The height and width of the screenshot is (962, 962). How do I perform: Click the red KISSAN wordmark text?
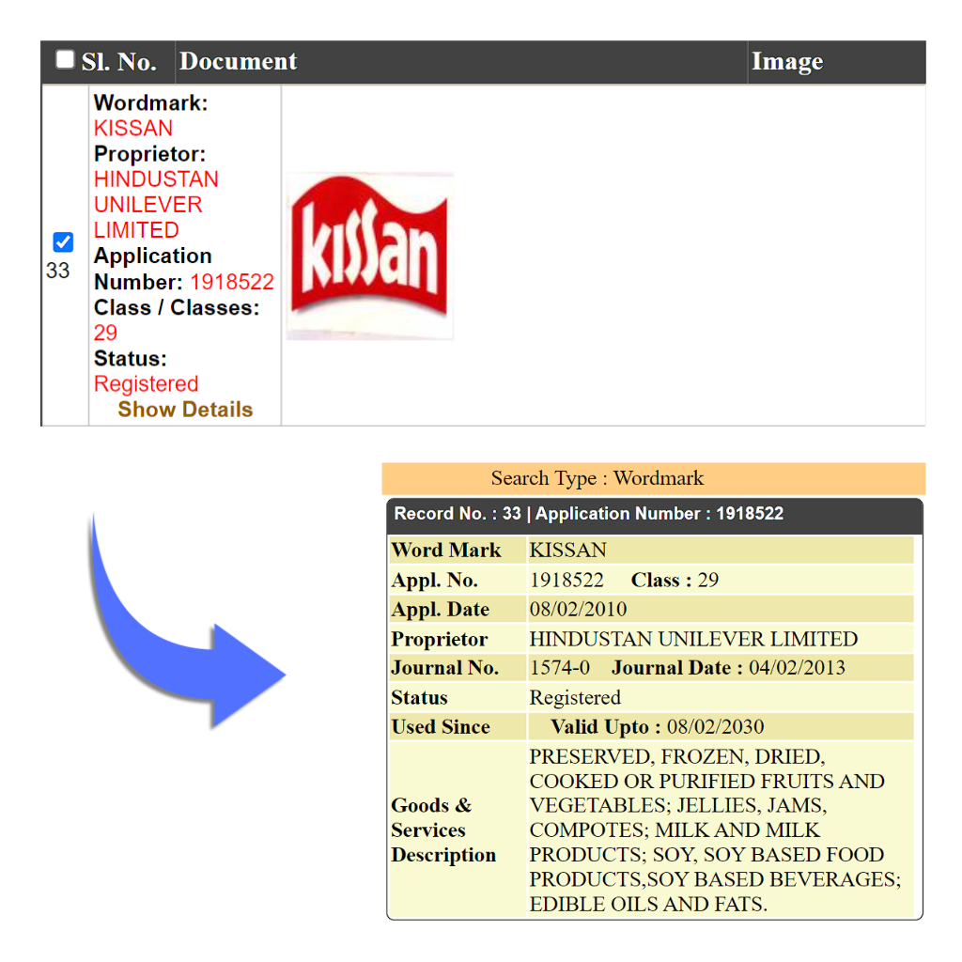tap(133, 129)
